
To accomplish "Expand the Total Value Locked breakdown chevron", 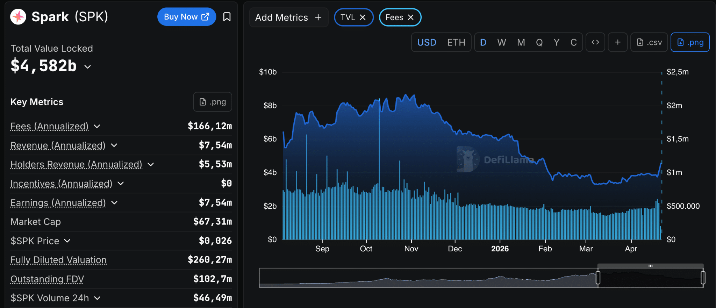I will [88, 67].
